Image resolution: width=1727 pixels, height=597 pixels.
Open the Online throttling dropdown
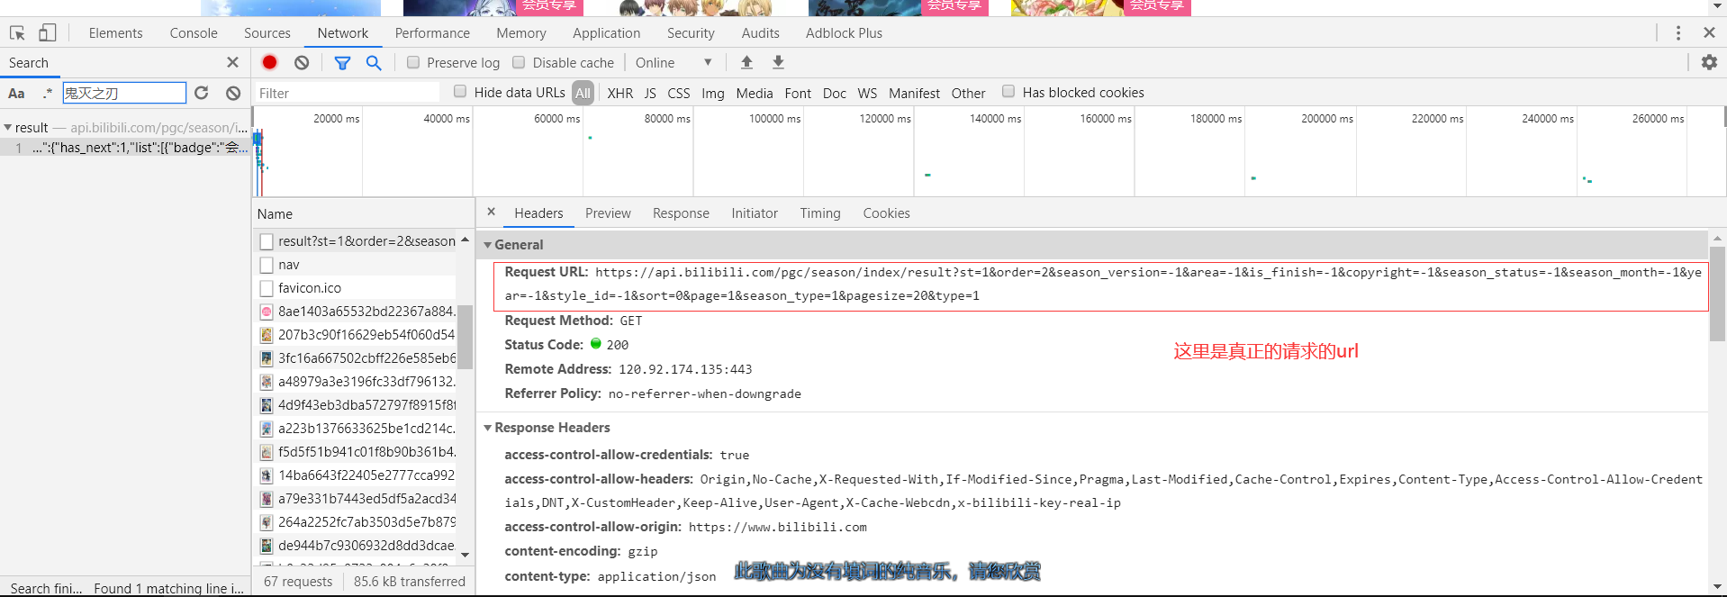(x=674, y=62)
